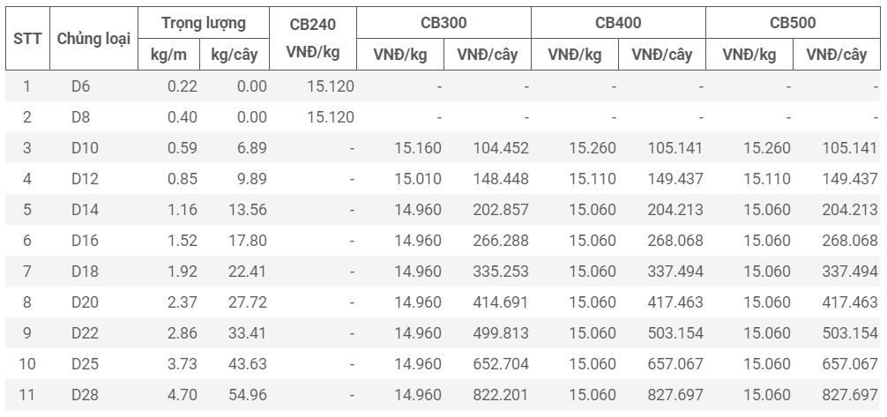Click the 822.201 CB300 price for D28
The image size is (887, 417).
click(501, 394)
